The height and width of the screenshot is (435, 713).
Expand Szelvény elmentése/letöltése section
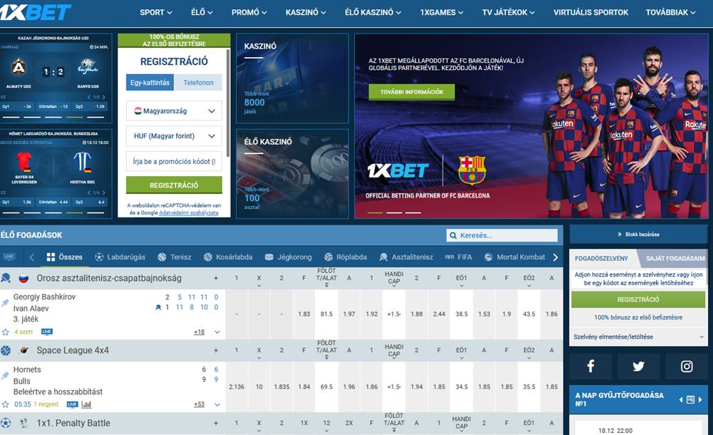(638, 337)
